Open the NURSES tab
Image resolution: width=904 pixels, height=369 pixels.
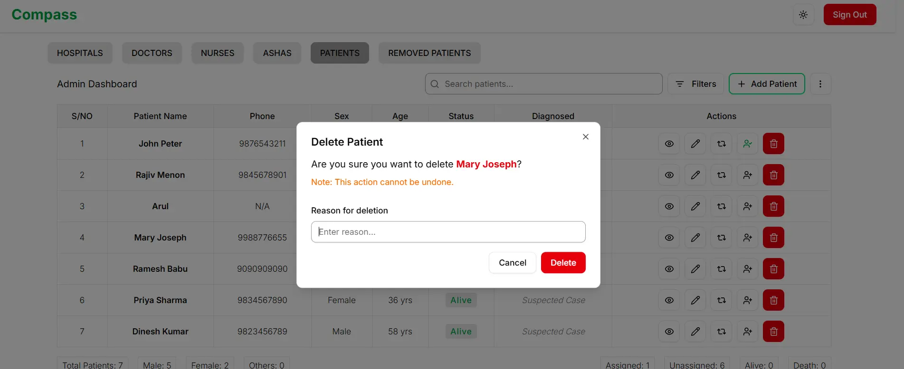coord(218,53)
